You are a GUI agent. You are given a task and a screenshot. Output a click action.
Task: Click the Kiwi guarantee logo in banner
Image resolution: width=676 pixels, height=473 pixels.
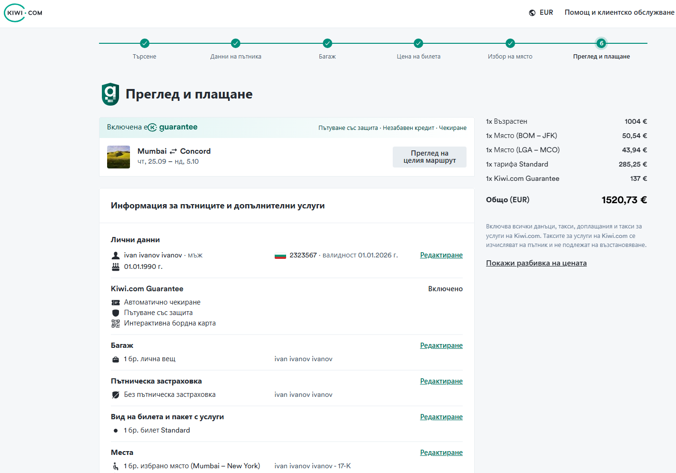(x=173, y=127)
